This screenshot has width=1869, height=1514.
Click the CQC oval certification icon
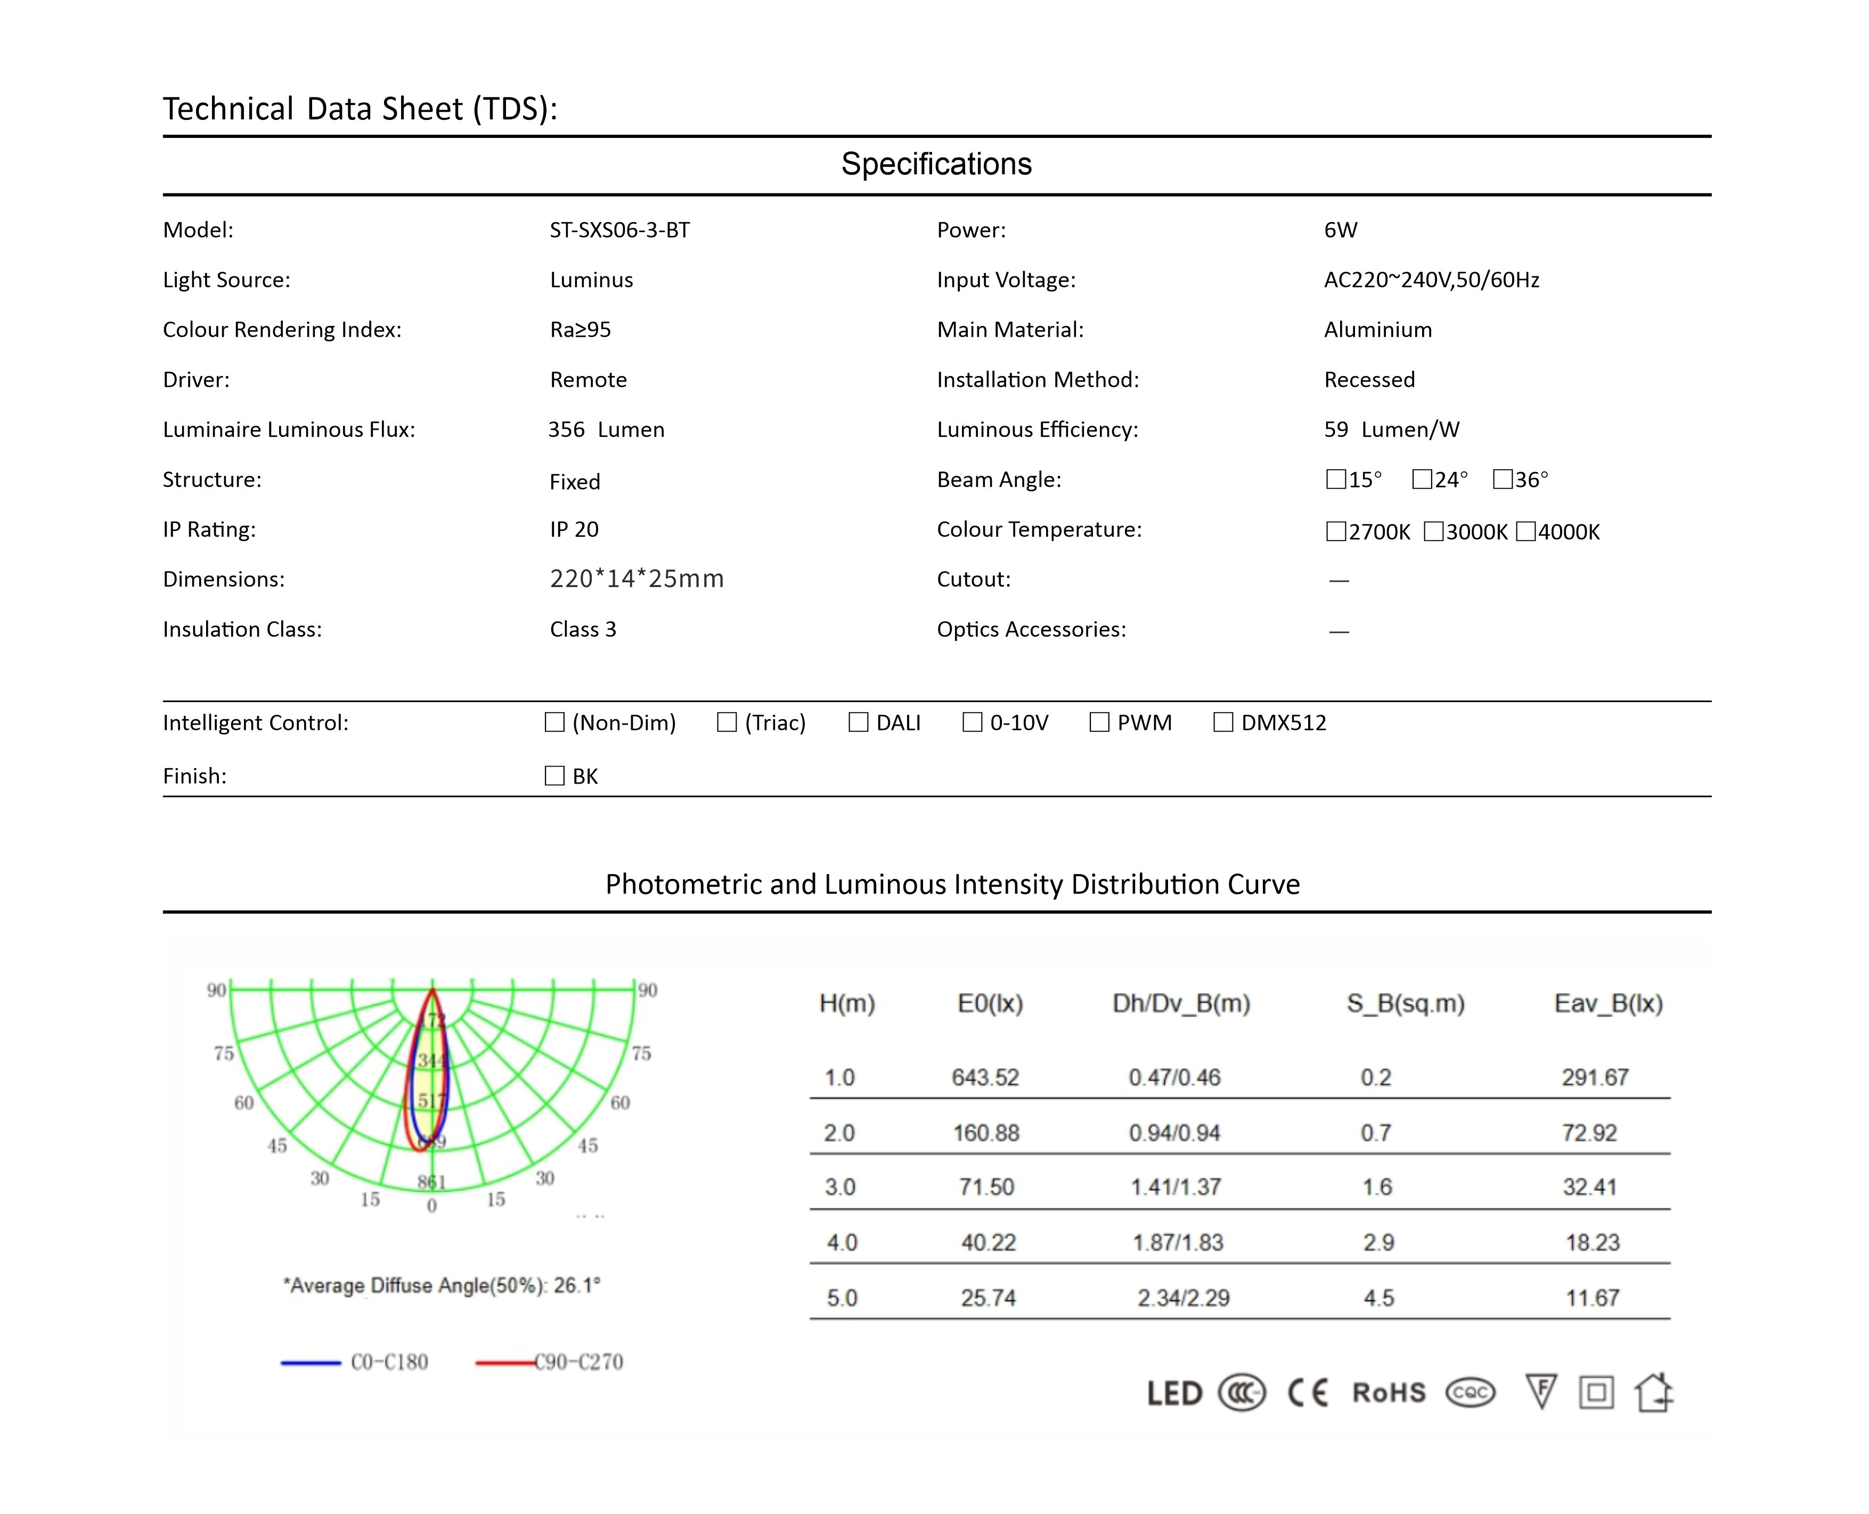pyautogui.click(x=1470, y=1393)
